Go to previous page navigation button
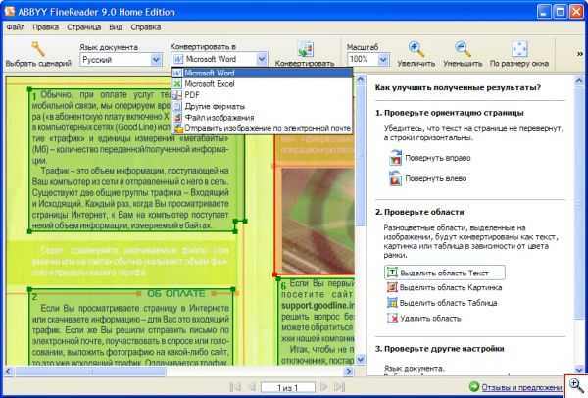 pos(252,387)
